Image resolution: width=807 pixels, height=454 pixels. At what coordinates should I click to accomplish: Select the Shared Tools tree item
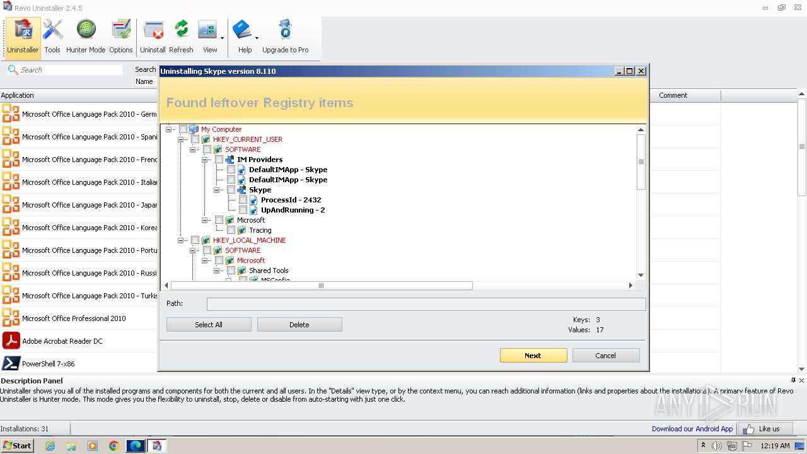pyautogui.click(x=269, y=271)
